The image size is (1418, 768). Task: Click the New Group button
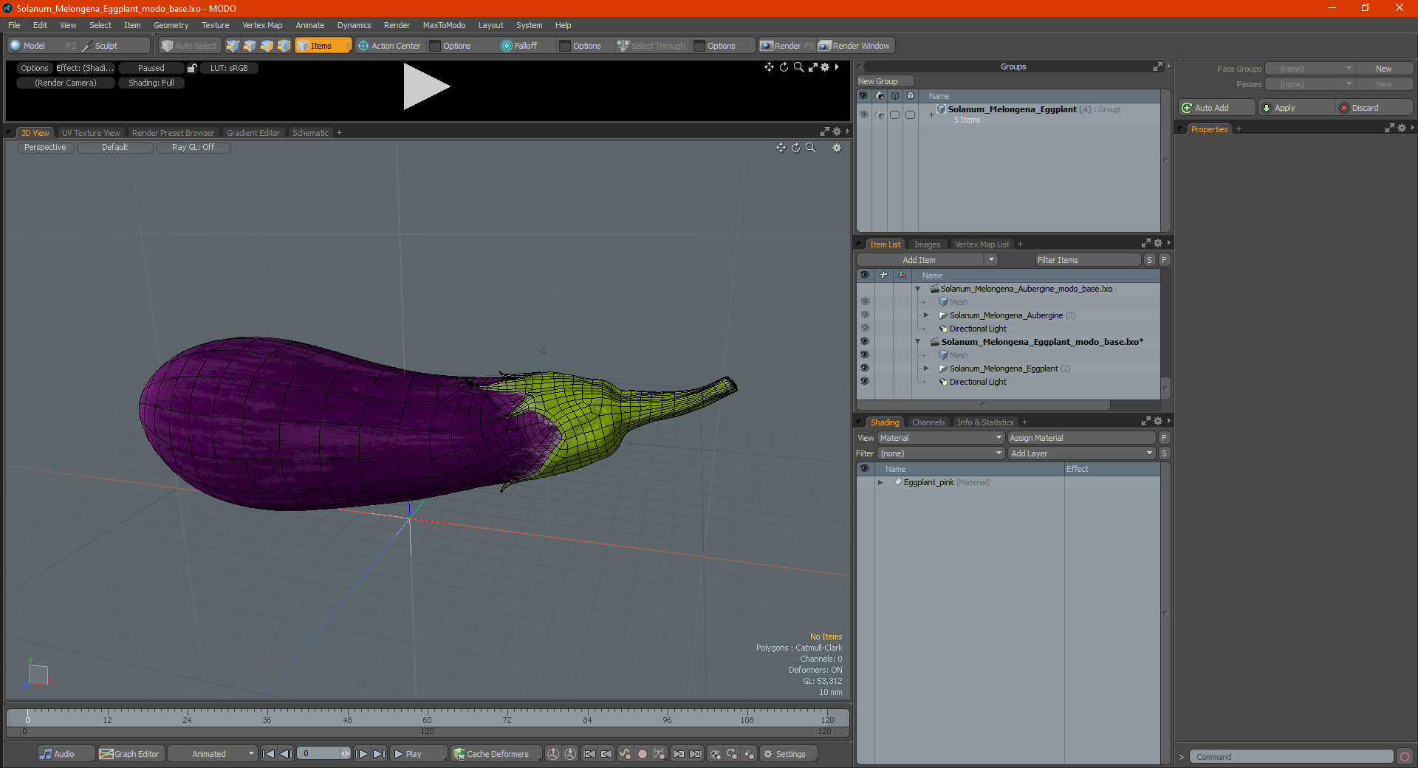click(885, 81)
